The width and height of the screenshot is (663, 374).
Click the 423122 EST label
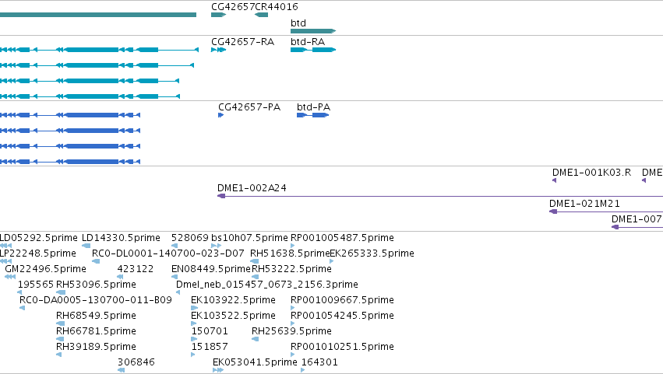[136, 269]
